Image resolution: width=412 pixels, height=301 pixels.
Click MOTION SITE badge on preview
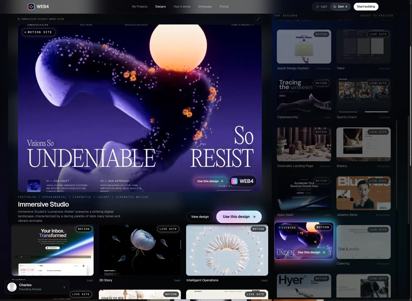(x=39, y=32)
